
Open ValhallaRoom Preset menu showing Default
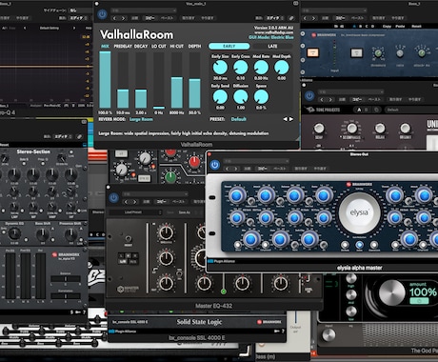point(238,119)
